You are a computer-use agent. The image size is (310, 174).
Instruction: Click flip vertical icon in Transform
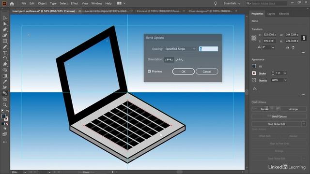coord(293,47)
